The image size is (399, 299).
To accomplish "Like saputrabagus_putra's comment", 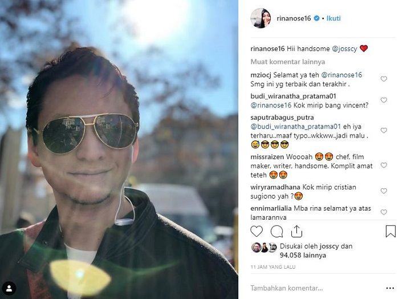I will click(384, 131).
